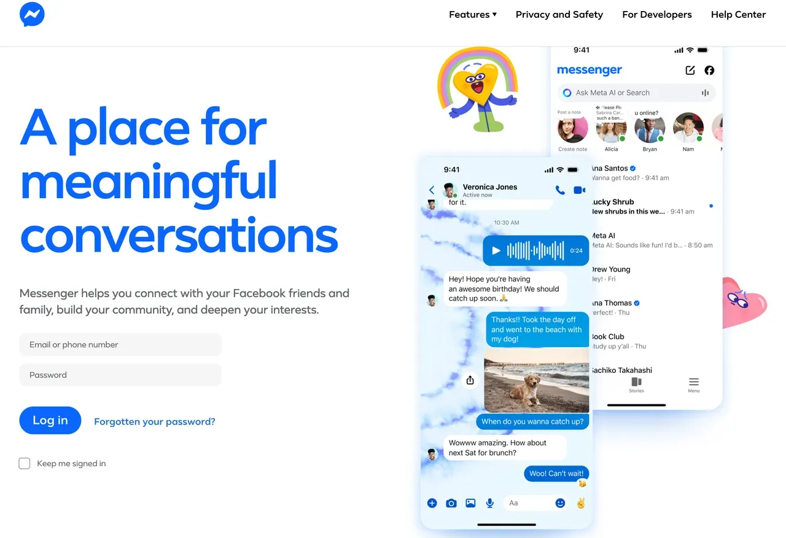Screen dimensions: 786x538
Task: Click the birthday greeting message bubble
Action: pyautogui.click(x=505, y=288)
